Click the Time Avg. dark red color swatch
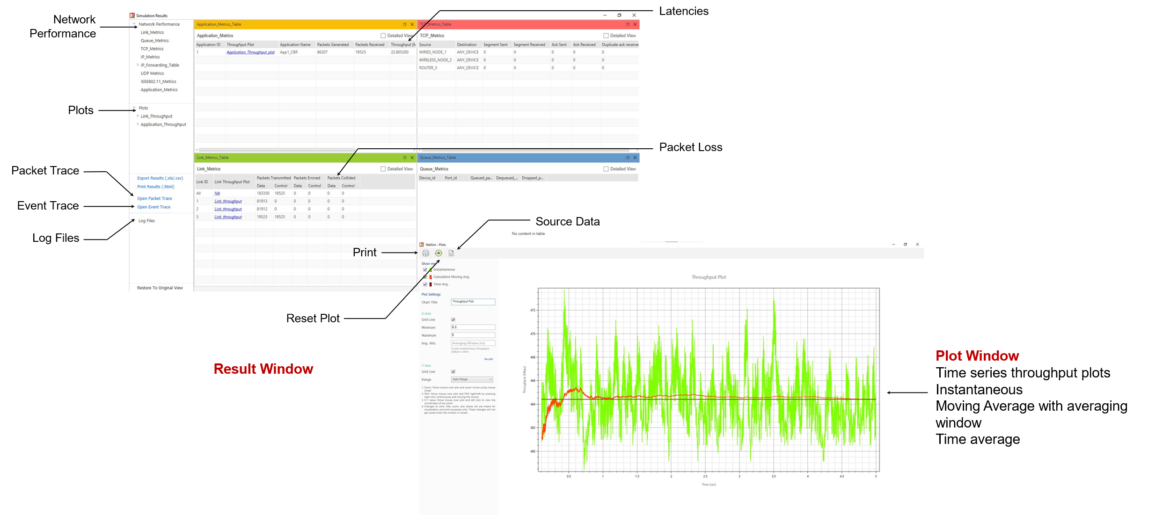Screen dimensions: 1170x515 [x=431, y=284]
